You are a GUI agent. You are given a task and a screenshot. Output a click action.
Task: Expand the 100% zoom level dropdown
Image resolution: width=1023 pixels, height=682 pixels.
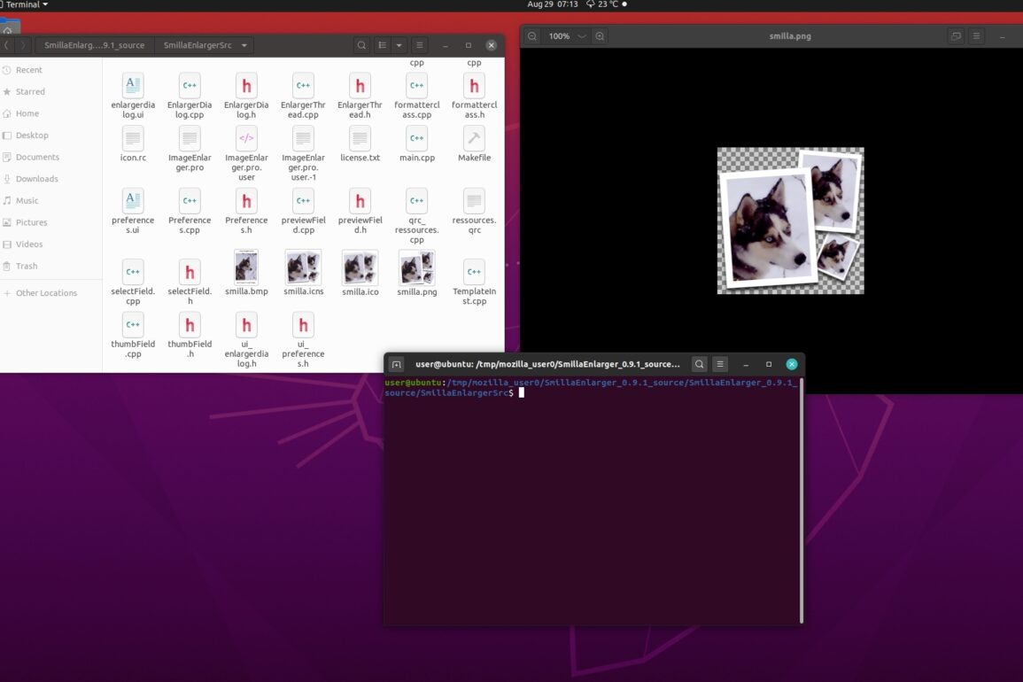582,36
